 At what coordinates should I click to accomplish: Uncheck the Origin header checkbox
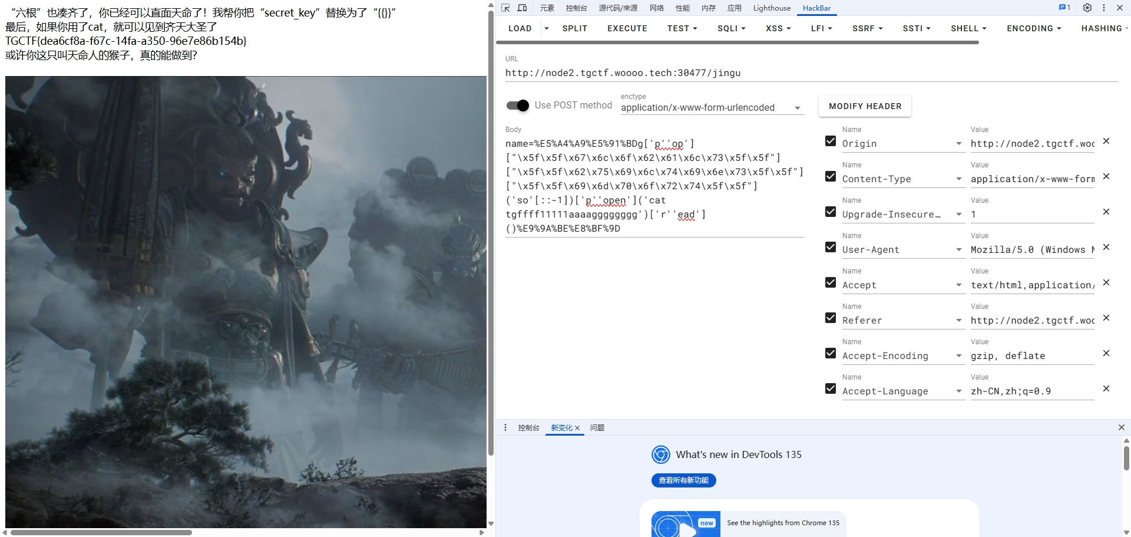point(831,141)
